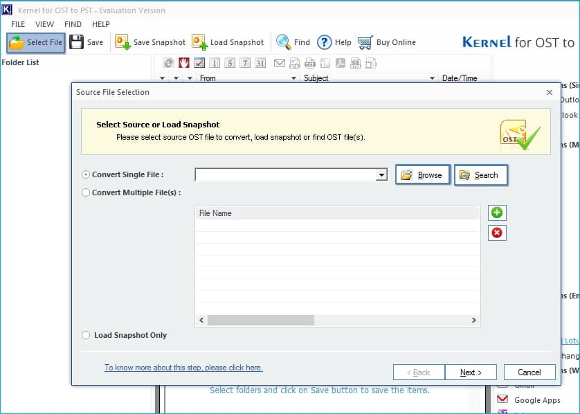The image size is (580, 414).
Task: Click the Cancel button
Action: pyautogui.click(x=529, y=372)
